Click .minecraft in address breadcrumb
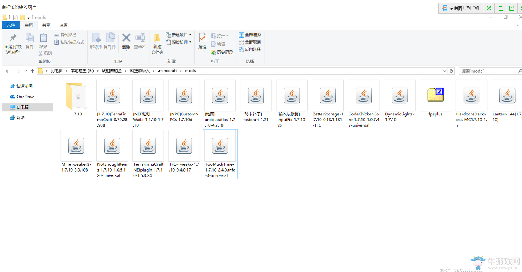522x272 pixels. pos(167,71)
